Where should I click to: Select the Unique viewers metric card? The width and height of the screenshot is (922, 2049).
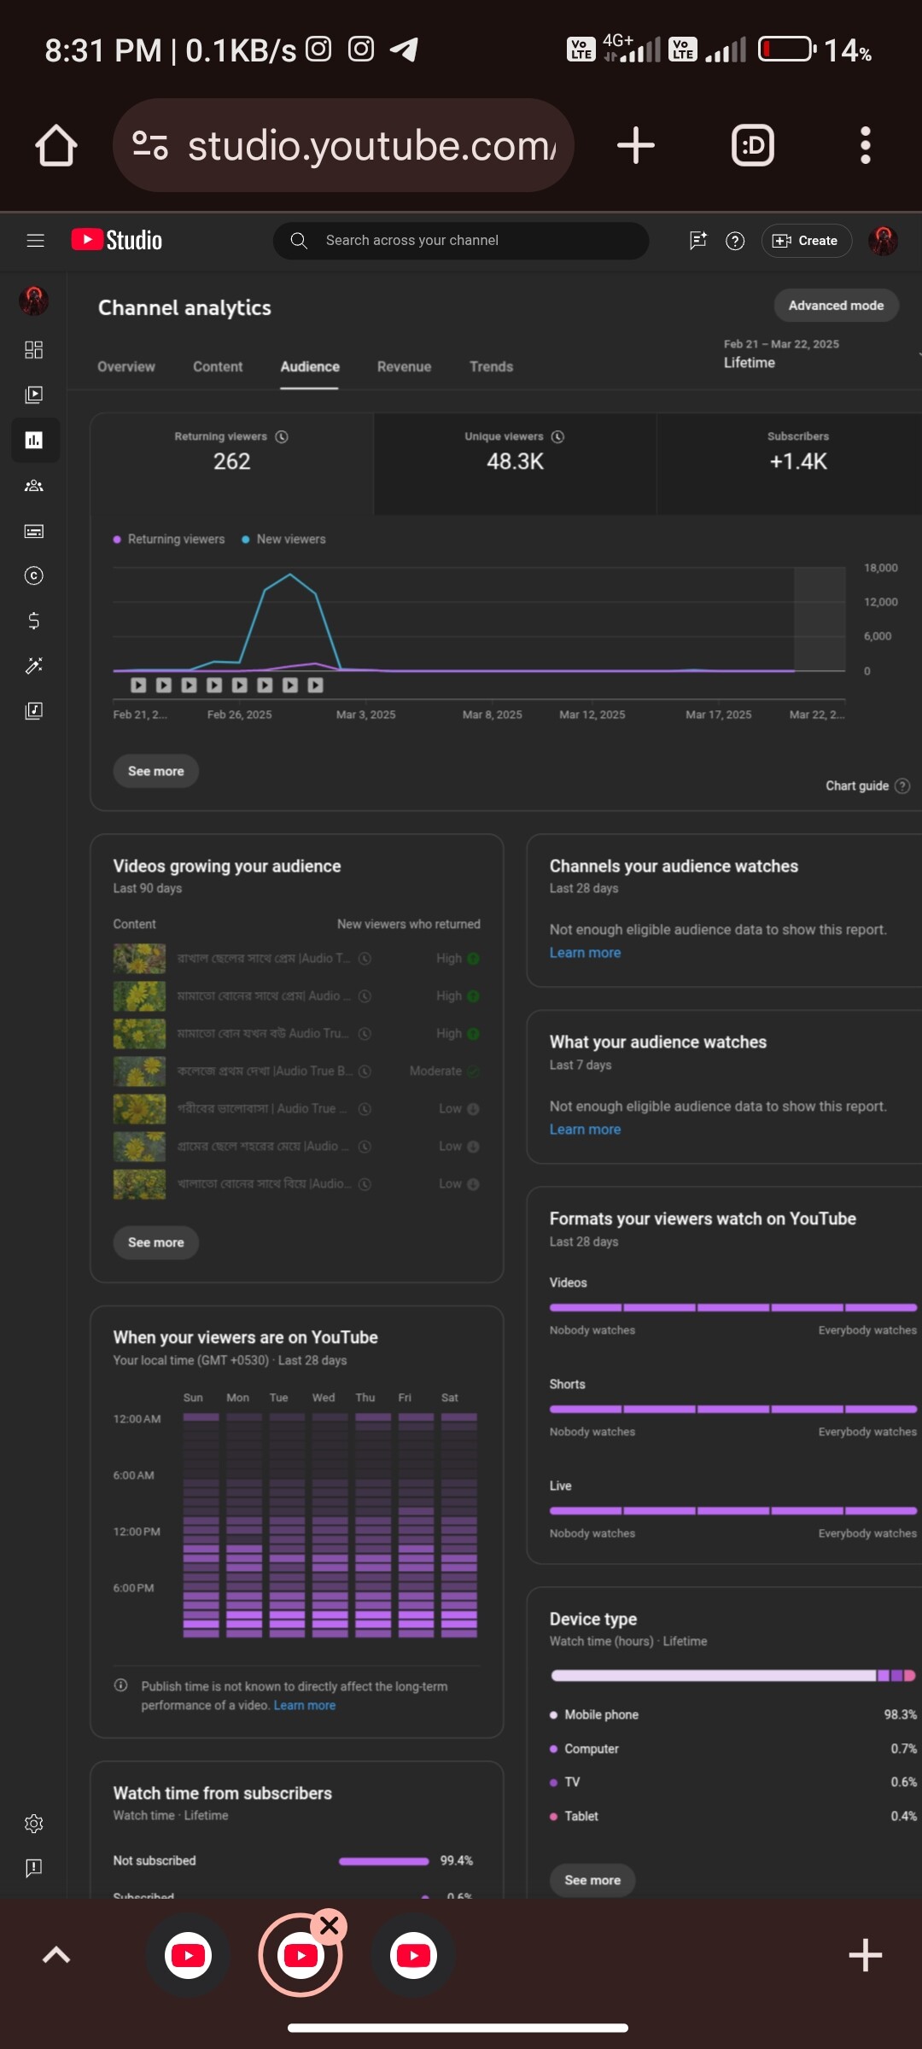pyautogui.click(x=515, y=464)
